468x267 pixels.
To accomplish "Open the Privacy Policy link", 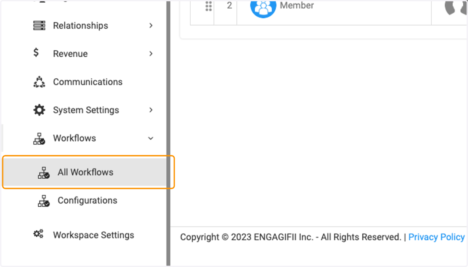I will (436, 237).
